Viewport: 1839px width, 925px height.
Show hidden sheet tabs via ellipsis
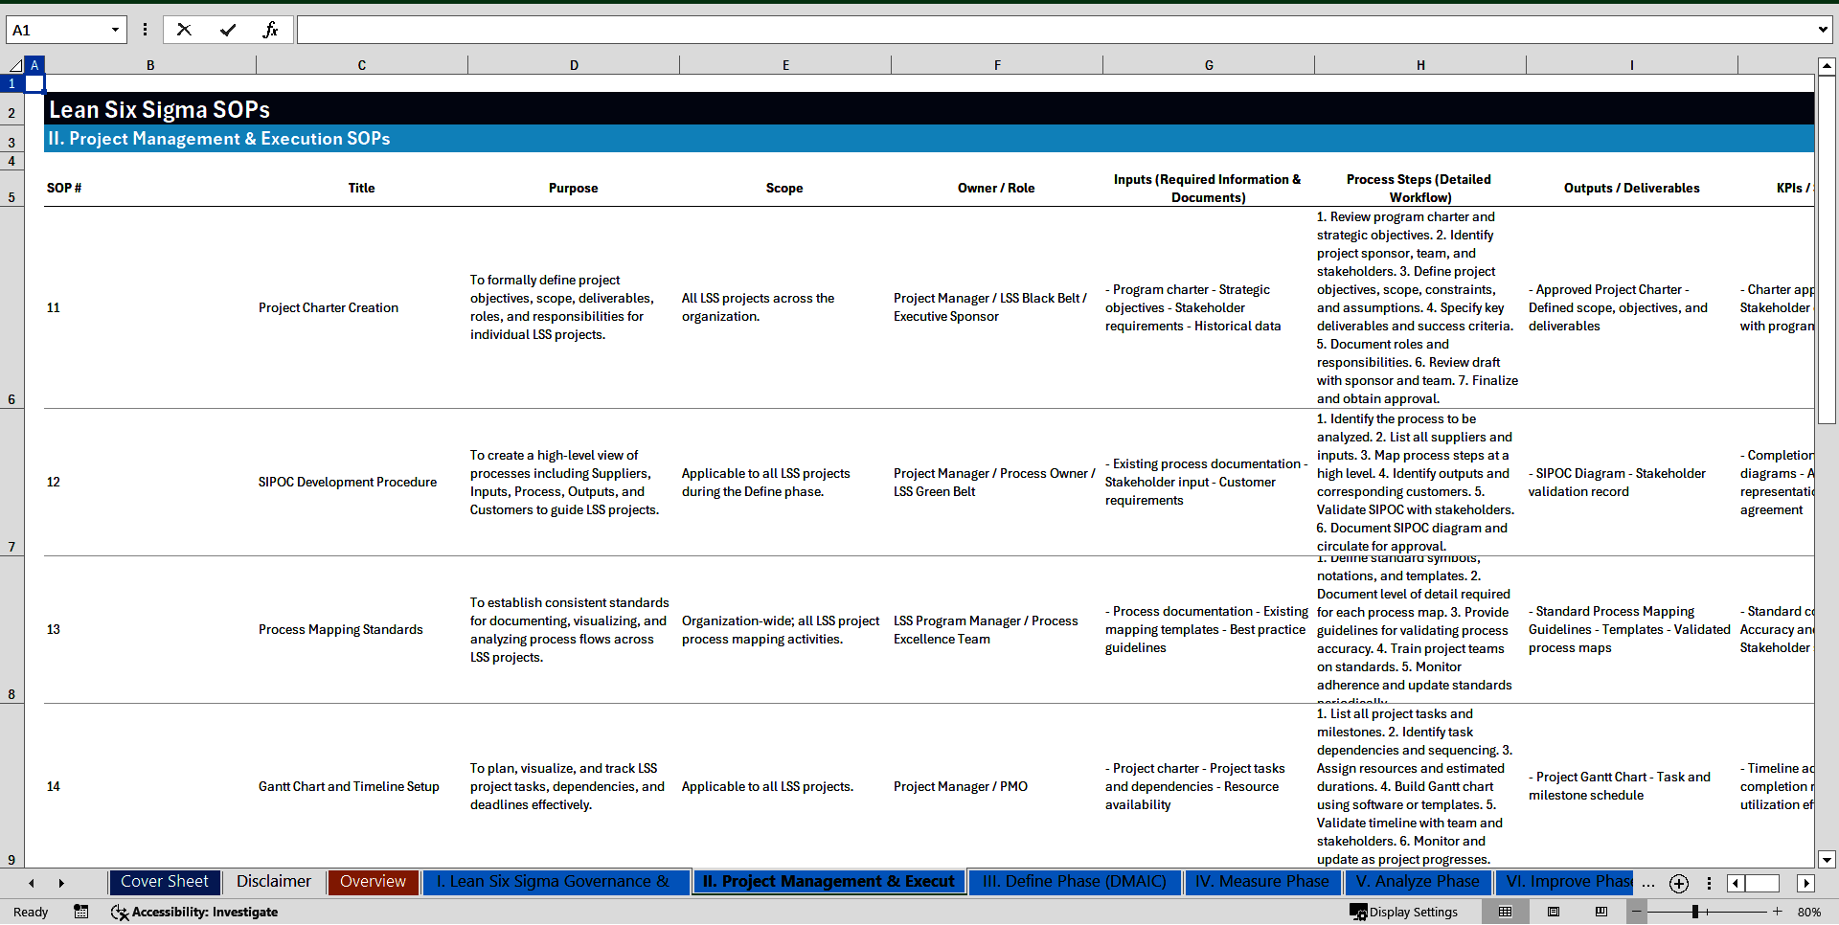pos(1647,883)
